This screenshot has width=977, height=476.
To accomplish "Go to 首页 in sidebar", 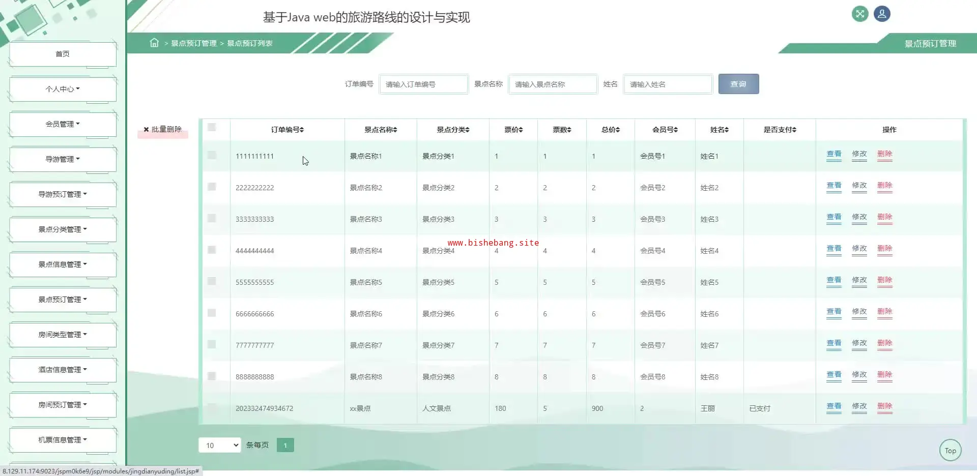I will 63,54.
